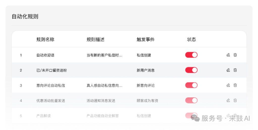Click pencil icon on 优惠活动批量发送 row
The height and width of the screenshot is (130, 258).
[228, 100]
